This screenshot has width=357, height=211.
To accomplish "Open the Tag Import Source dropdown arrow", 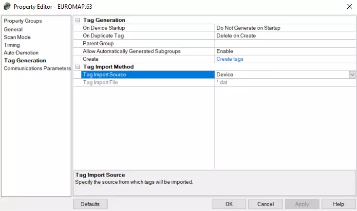I will (352, 75).
